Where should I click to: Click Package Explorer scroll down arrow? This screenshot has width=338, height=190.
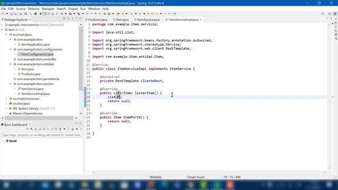tap(81, 113)
